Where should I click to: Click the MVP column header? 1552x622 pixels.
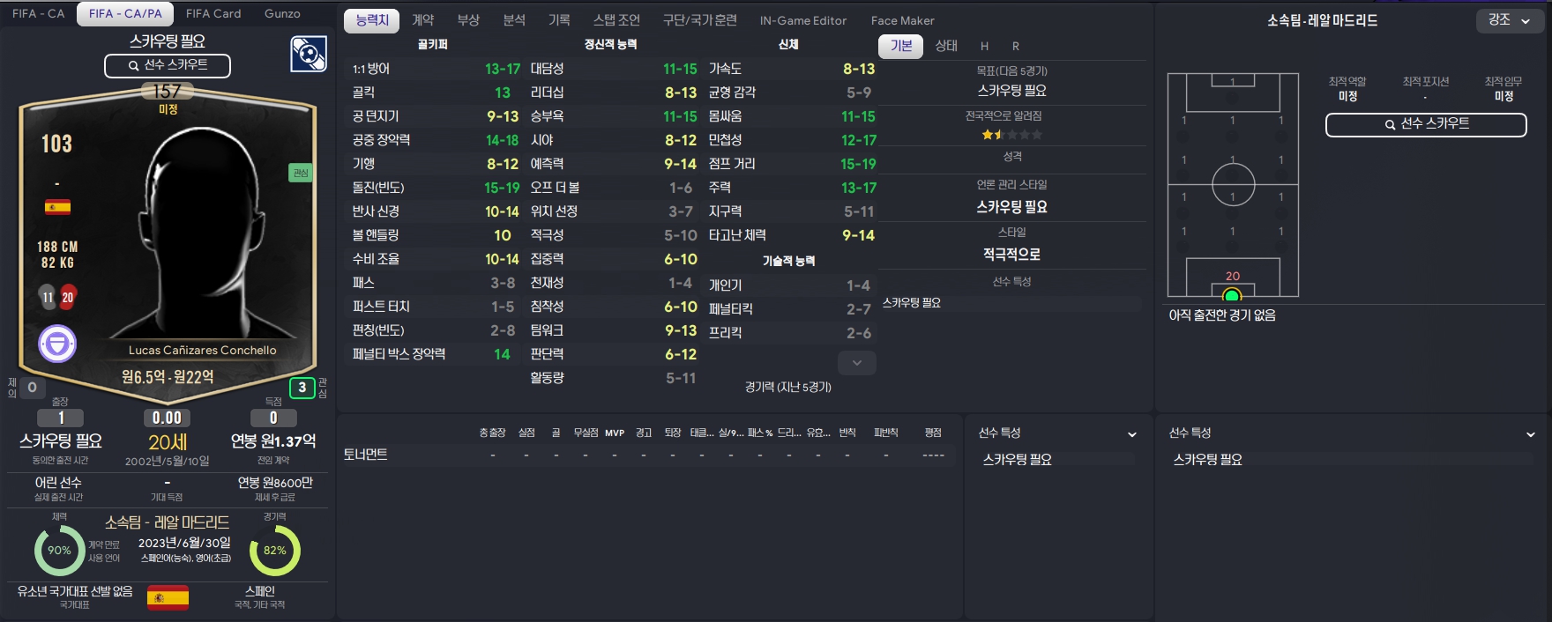coord(615,433)
